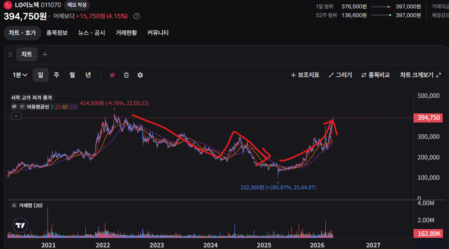Enlarge chart with 차트 크게보기
The image size is (449, 249).
[x=420, y=75]
